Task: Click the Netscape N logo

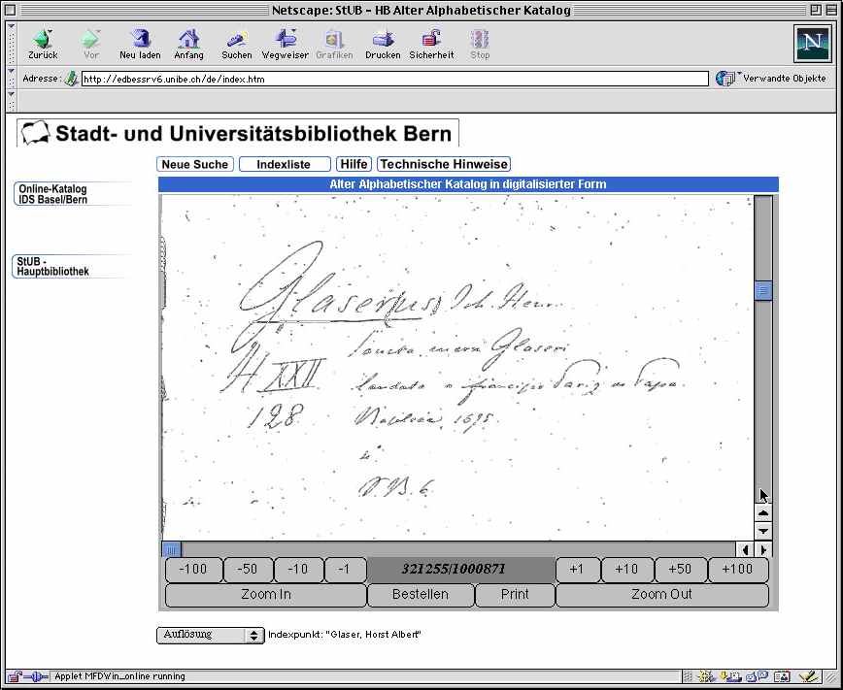Action: (x=812, y=44)
